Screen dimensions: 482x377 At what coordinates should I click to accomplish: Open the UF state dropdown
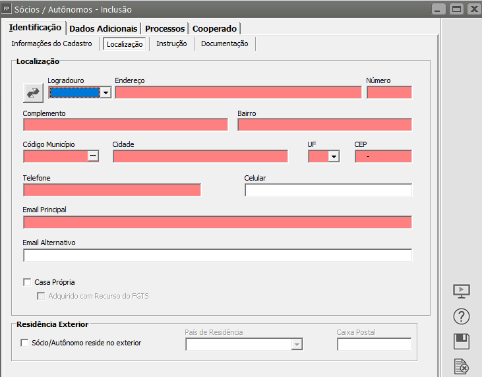coord(334,156)
